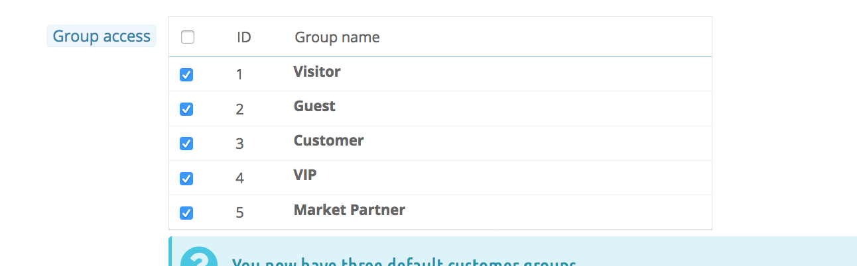Click ID number 1 in the table
The image size is (857, 266).
pyautogui.click(x=239, y=75)
